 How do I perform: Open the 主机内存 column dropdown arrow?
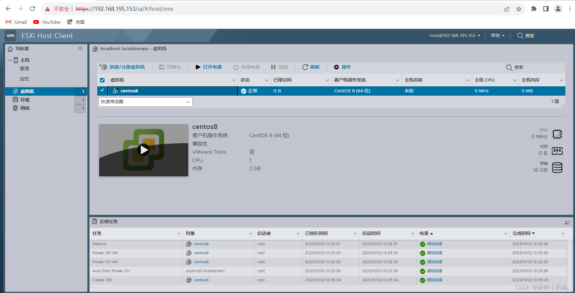561,80
